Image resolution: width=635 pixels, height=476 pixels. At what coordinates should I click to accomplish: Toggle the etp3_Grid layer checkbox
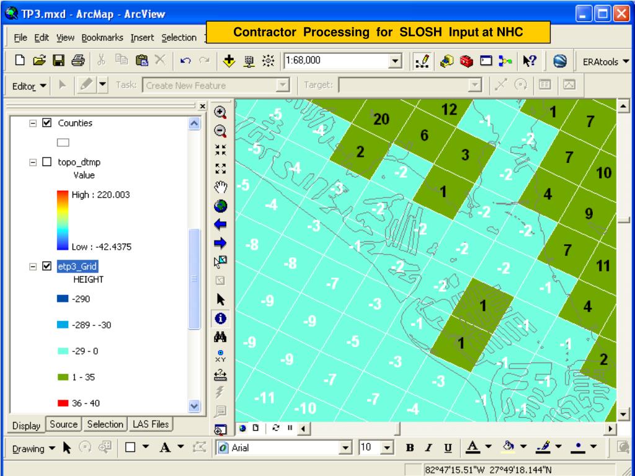pos(47,266)
